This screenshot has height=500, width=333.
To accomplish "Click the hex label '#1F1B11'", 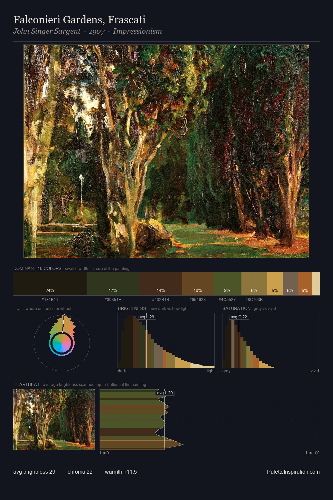I will coord(50,299).
